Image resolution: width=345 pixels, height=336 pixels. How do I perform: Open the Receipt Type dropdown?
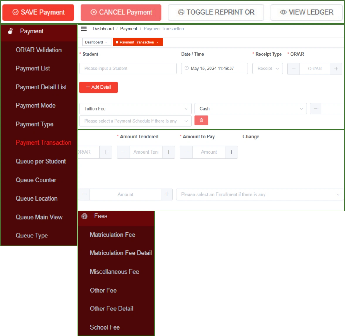coord(268,69)
